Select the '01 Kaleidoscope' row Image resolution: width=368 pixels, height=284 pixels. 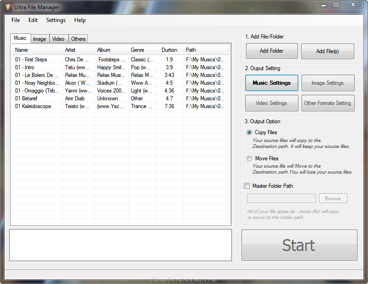[120, 106]
